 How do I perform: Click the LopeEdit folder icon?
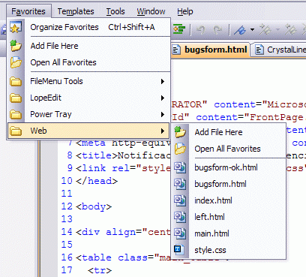click(x=16, y=98)
